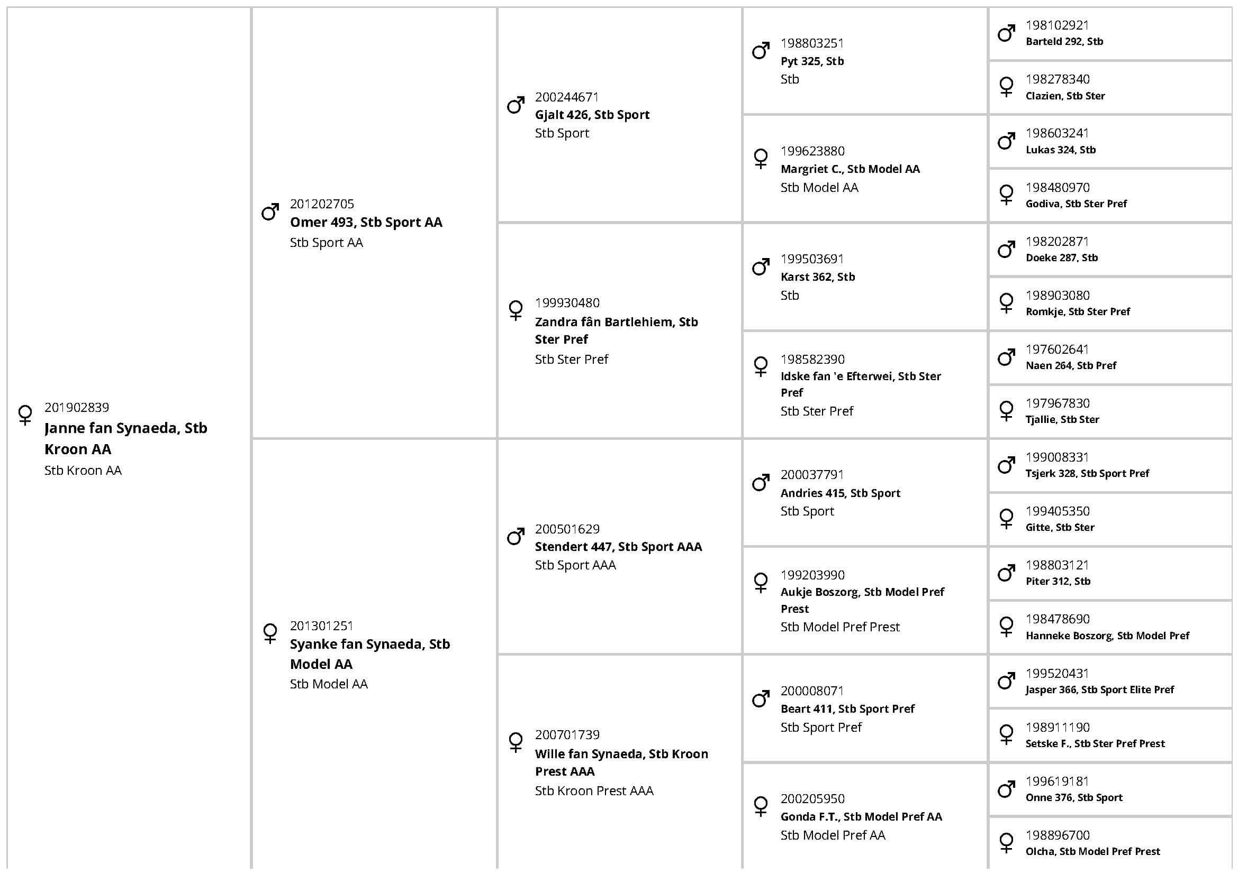Image resolution: width=1238 pixels, height=874 pixels.
Task: Click the male icon beside Pyt 325
Action: 761,51
